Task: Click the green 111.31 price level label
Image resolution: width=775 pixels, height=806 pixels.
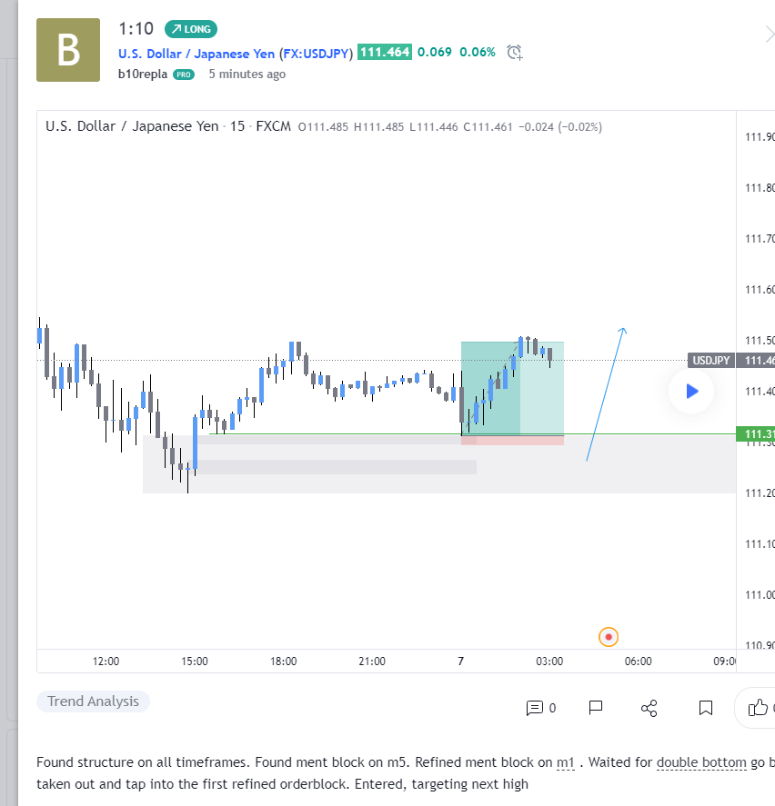Action: pos(756,433)
